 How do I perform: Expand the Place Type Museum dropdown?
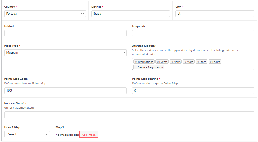[x=65, y=53]
